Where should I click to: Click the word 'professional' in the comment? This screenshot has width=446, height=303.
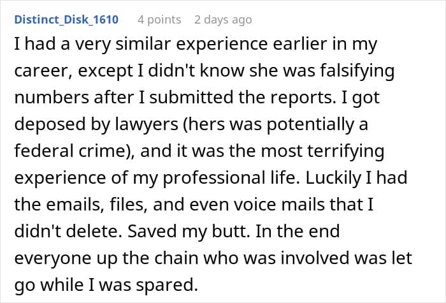tap(214, 178)
